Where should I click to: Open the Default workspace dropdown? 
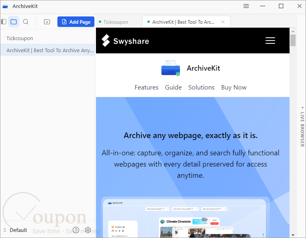[x=15, y=230]
